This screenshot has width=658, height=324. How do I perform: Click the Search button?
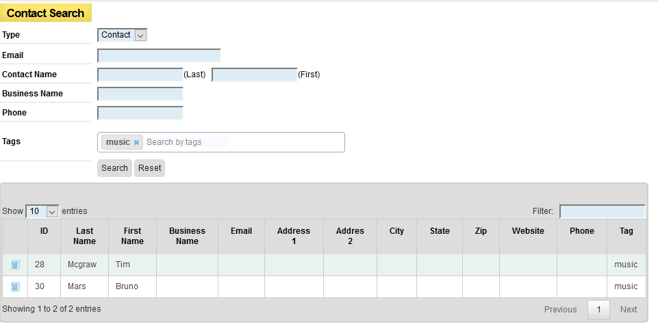point(114,168)
